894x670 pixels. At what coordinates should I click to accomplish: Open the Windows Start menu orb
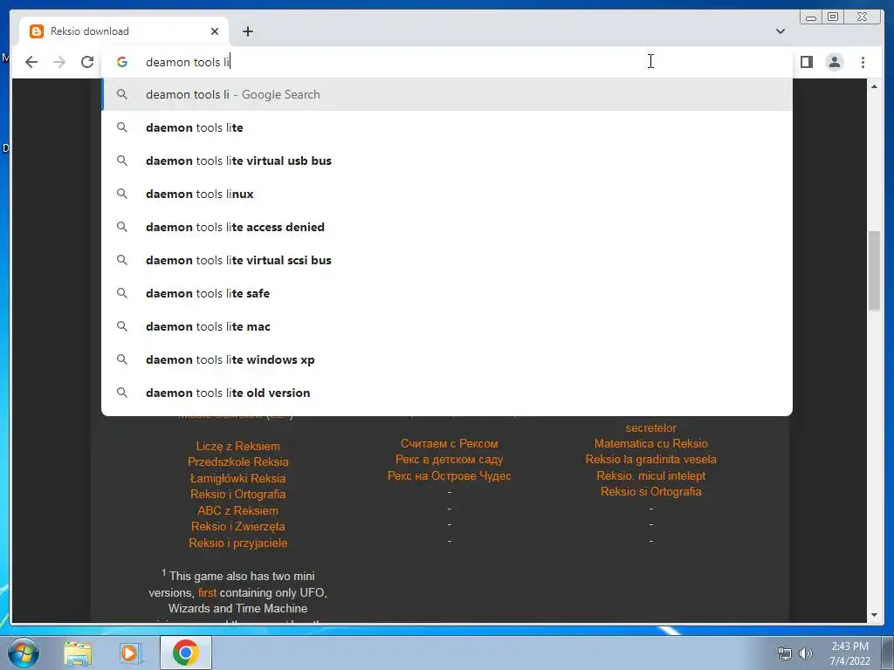(23, 653)
